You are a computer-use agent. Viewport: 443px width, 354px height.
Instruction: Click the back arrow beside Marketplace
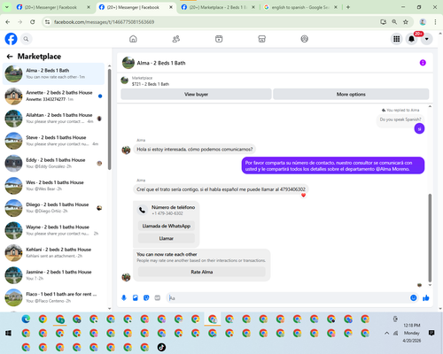(10, 57)
